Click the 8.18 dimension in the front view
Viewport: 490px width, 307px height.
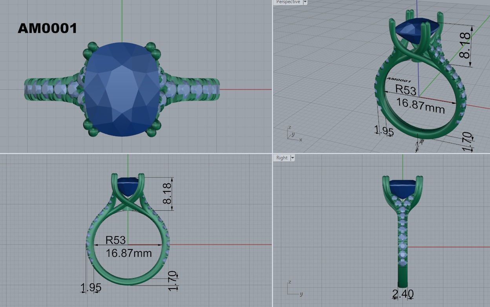(x=167, y=194)
